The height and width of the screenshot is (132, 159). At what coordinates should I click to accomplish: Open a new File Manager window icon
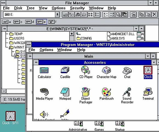click(x=133, y=15)
